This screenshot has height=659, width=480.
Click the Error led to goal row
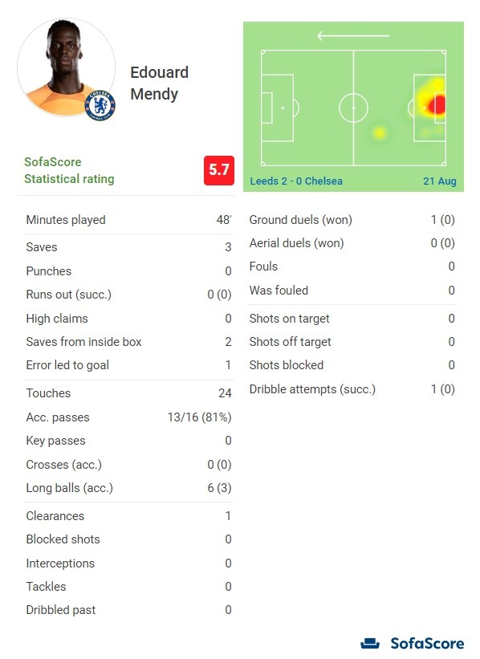(x=128, y=365)
